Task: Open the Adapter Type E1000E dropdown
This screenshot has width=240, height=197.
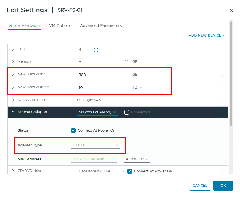Action: [x=96, y=145]
